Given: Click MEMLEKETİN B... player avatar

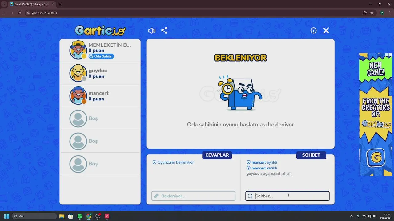Looking at the screenshot, I should point(78,49).
